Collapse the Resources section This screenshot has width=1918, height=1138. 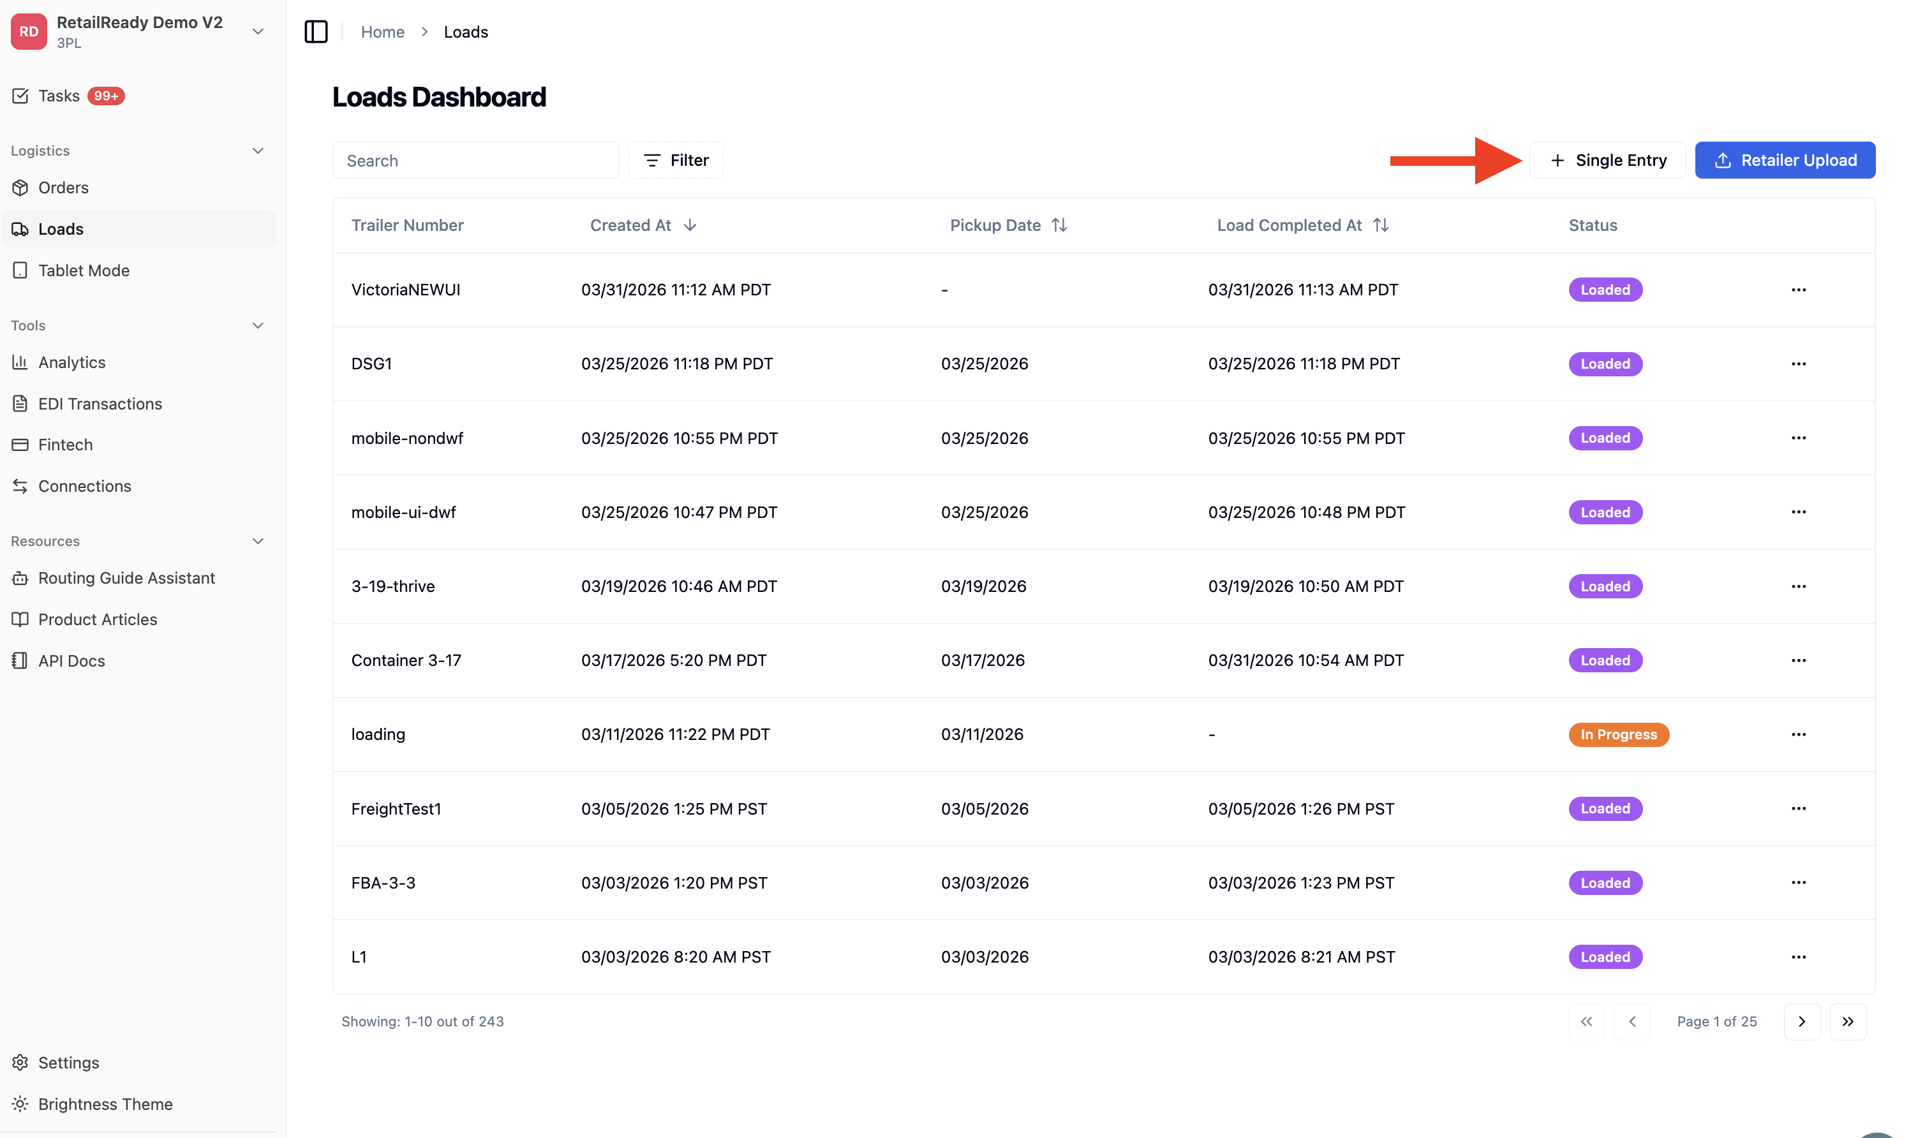(258, 542)
